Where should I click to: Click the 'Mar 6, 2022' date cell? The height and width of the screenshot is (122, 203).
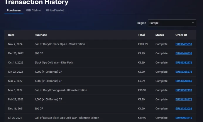[15, 90]
